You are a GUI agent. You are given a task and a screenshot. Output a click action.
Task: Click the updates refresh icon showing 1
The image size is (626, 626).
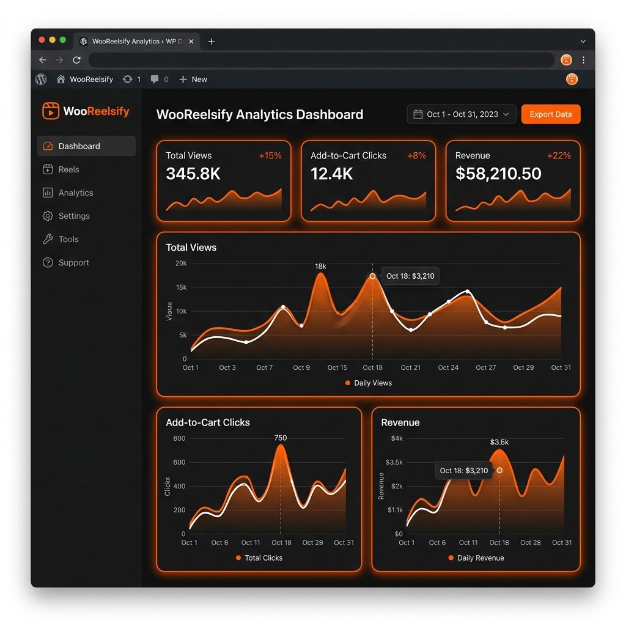(x=127, y=79)
